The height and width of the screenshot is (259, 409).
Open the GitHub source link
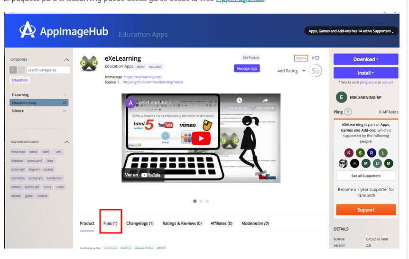153,82
